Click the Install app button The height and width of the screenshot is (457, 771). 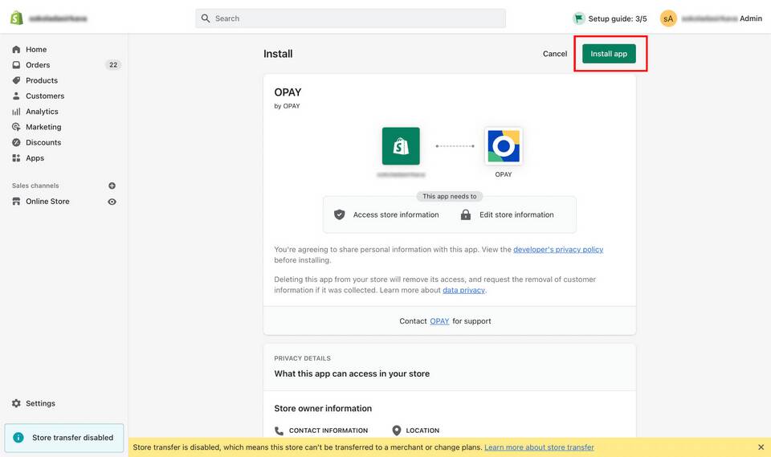pyautogui.click(x=609, y=54)
